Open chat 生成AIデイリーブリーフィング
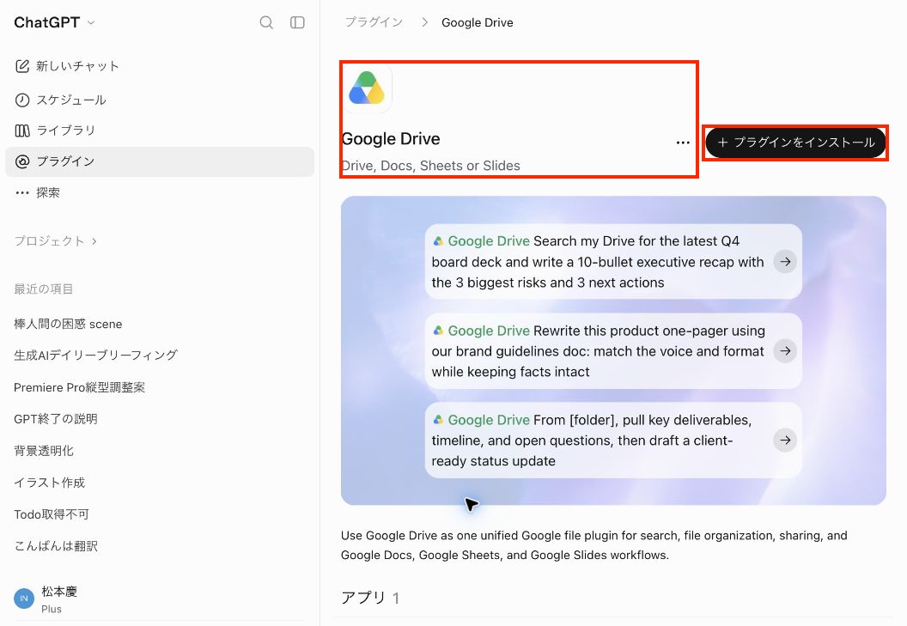The image size is (907, 626). coord(96,356)
